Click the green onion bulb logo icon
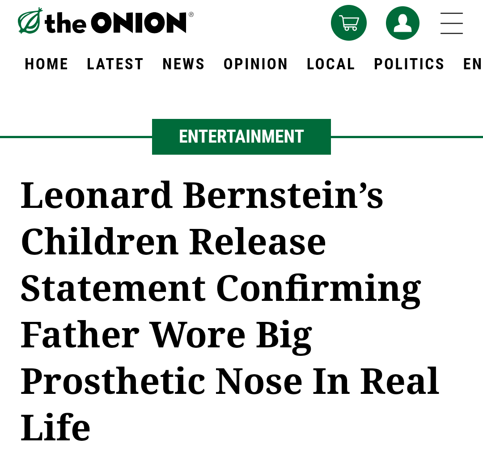The width and height of the screenshot is (483, 473). click(x=30, y=21)
